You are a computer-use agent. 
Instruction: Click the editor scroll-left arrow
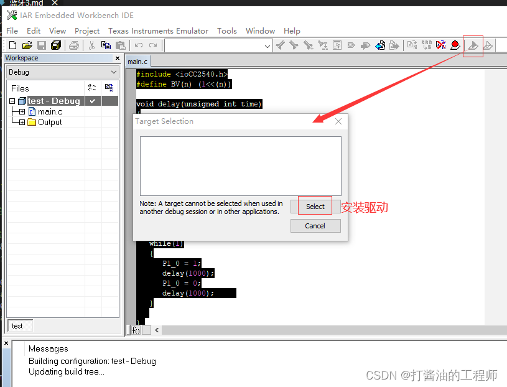pyautogui.click(x=157, y=330)
